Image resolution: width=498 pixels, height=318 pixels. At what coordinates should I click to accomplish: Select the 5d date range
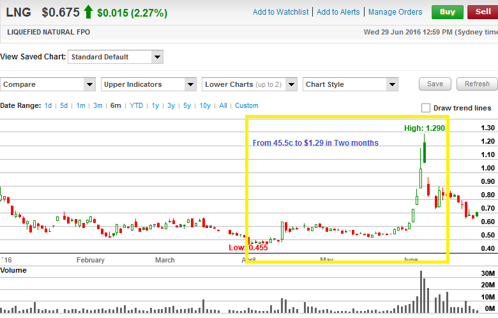[x=64, y=105]
